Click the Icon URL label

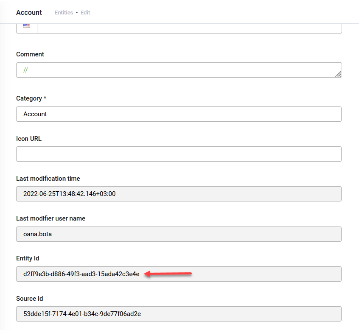tap(29, 138)
